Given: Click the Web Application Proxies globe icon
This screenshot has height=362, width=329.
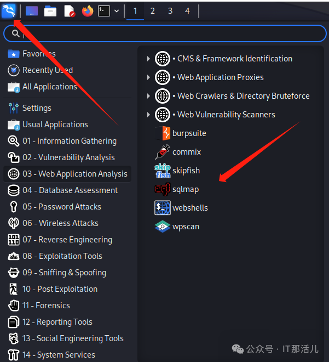Looking at the screenshot, I should (163, 77).
